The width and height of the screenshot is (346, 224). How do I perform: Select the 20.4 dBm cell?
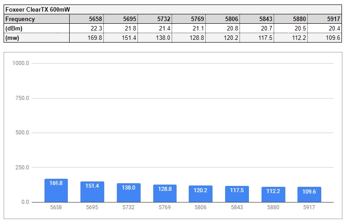tap(324, 28)
